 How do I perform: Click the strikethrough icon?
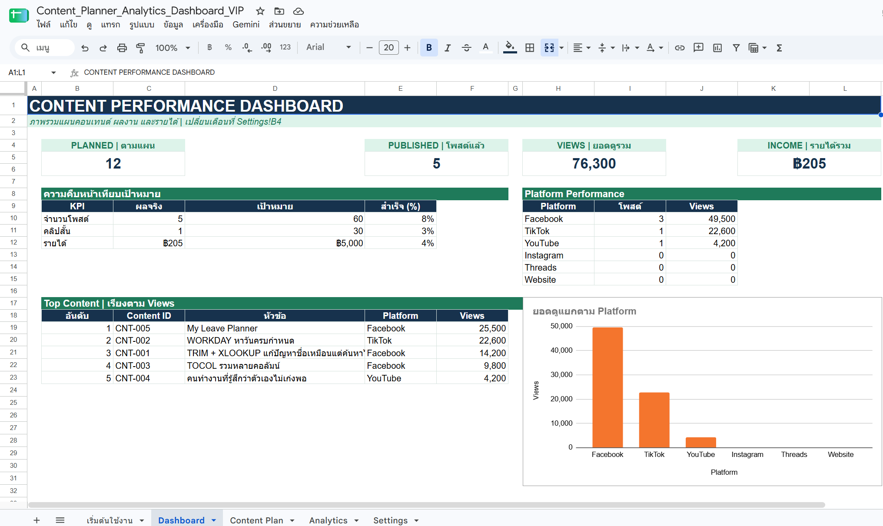(x=466, y=48)
